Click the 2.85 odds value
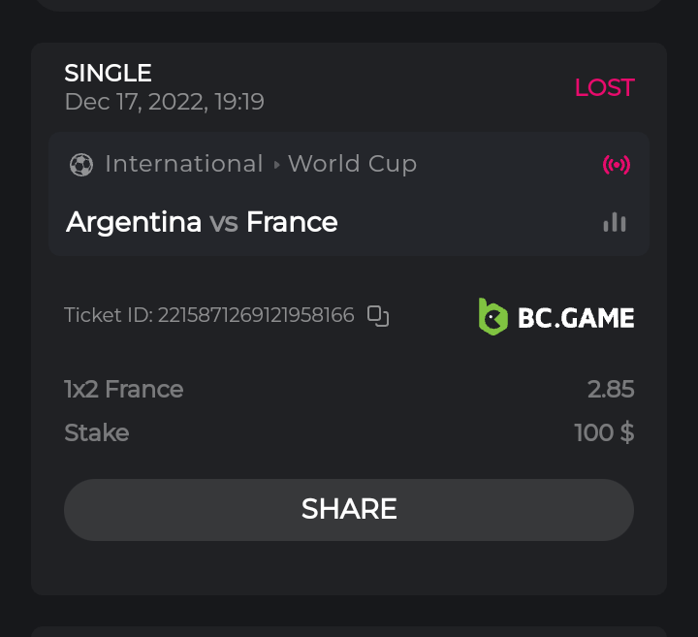The width and height of the screenshot is (698, 637). 611,389
